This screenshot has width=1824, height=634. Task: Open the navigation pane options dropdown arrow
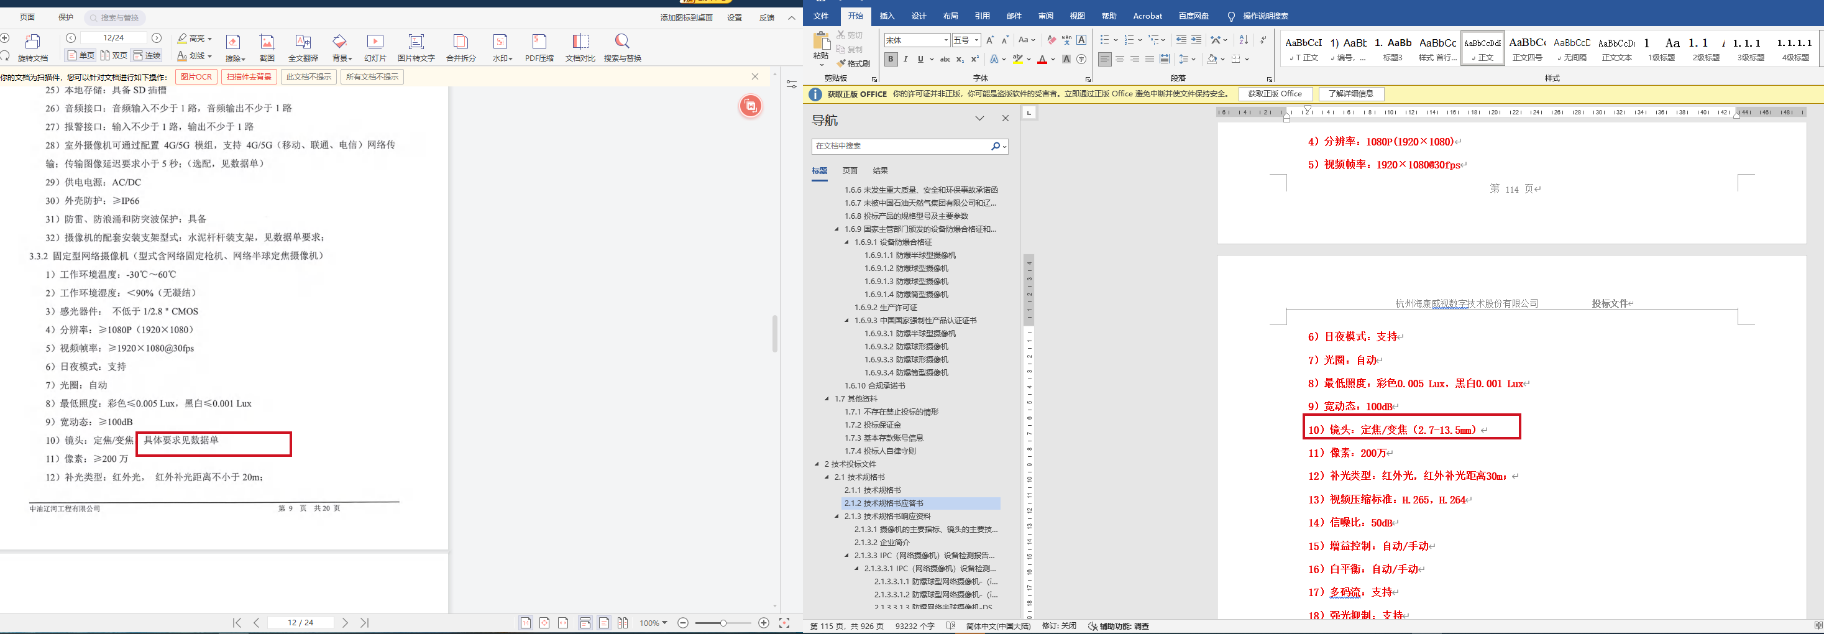[980, 118]
